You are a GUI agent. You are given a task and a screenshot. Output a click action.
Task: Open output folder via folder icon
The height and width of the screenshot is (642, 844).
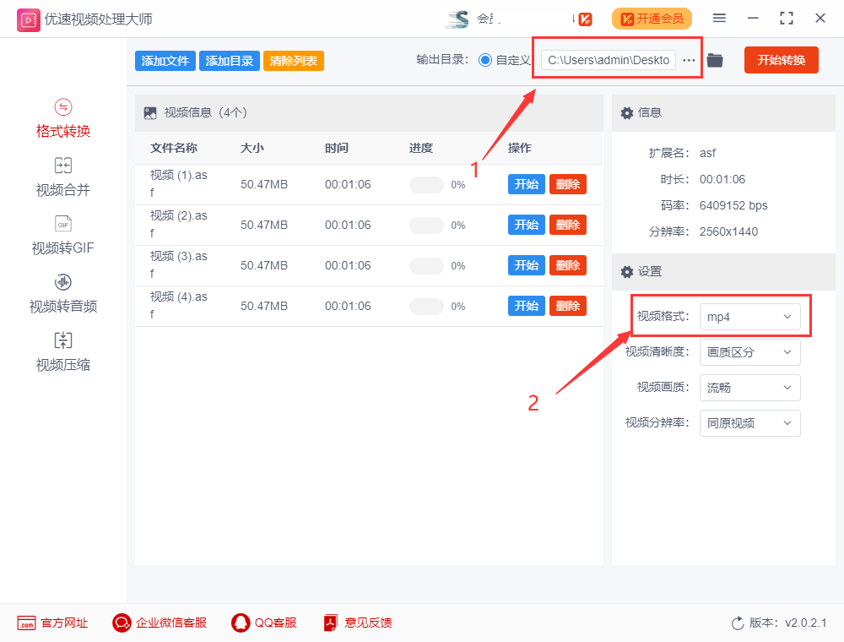pyautogui.click(x=715, y=60)
